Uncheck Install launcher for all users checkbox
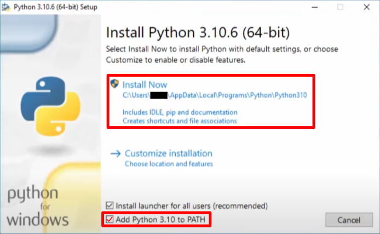 (x=110, y=206)
